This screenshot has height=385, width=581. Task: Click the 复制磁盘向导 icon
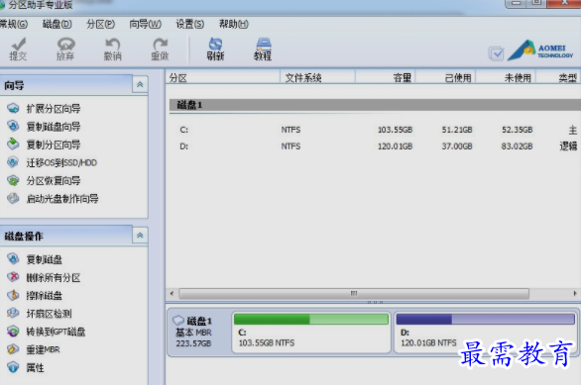13,126
